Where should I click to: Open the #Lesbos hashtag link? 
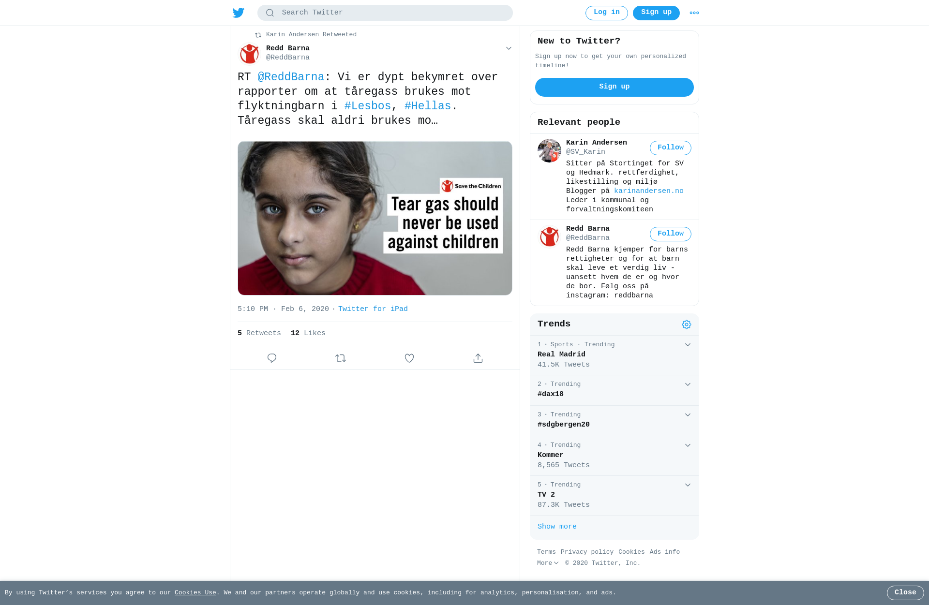[x=368, y=106]
